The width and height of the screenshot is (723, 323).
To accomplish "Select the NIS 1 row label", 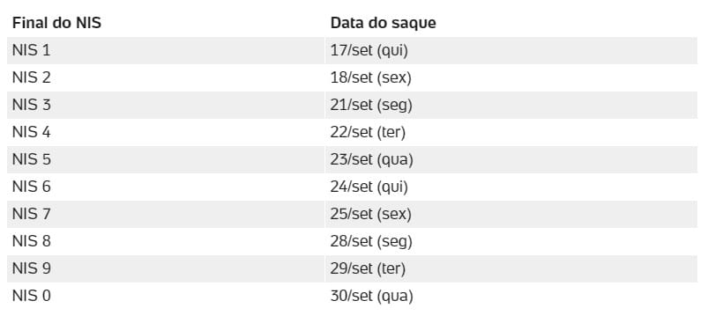I will pyautogui.click(x=32, y=51).
